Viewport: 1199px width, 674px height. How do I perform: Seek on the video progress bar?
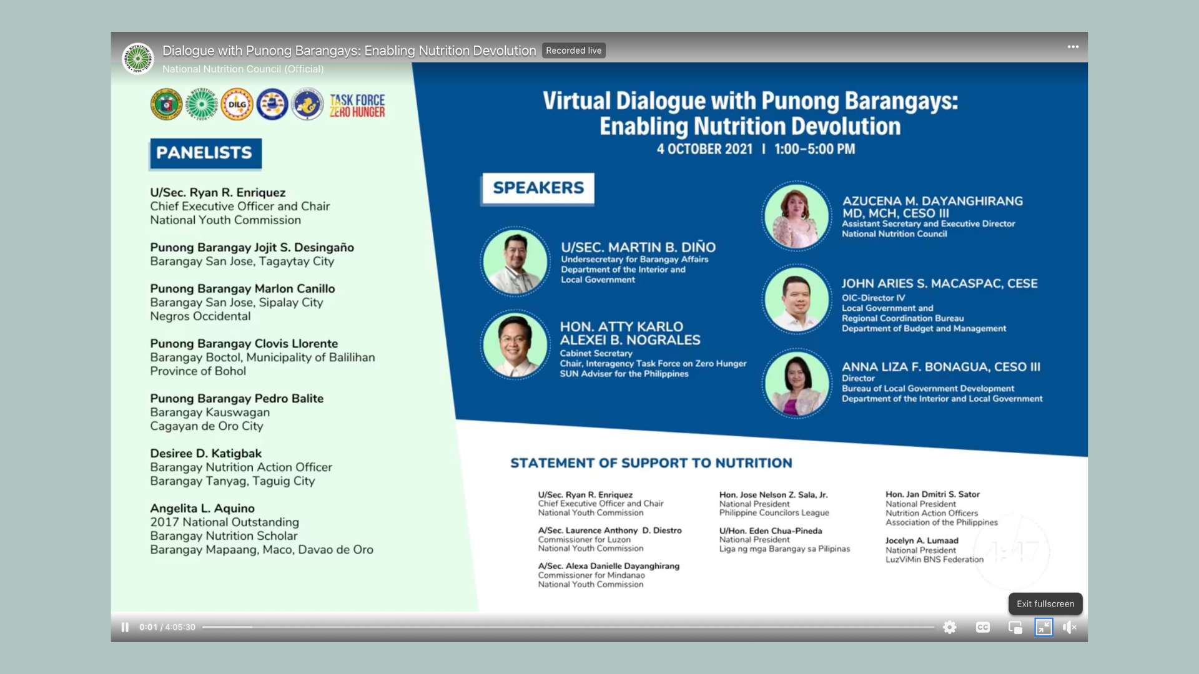click(562, 627)
